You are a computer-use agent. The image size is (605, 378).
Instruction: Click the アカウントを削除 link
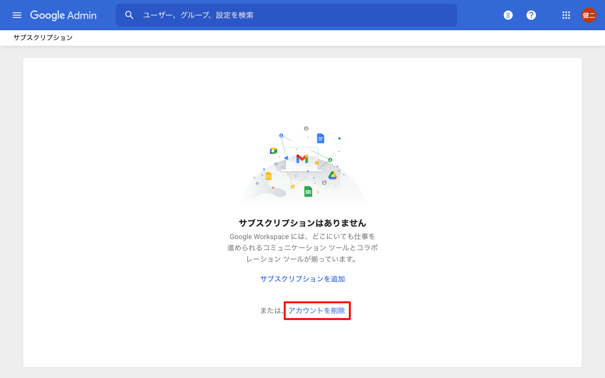coord(317,310)
